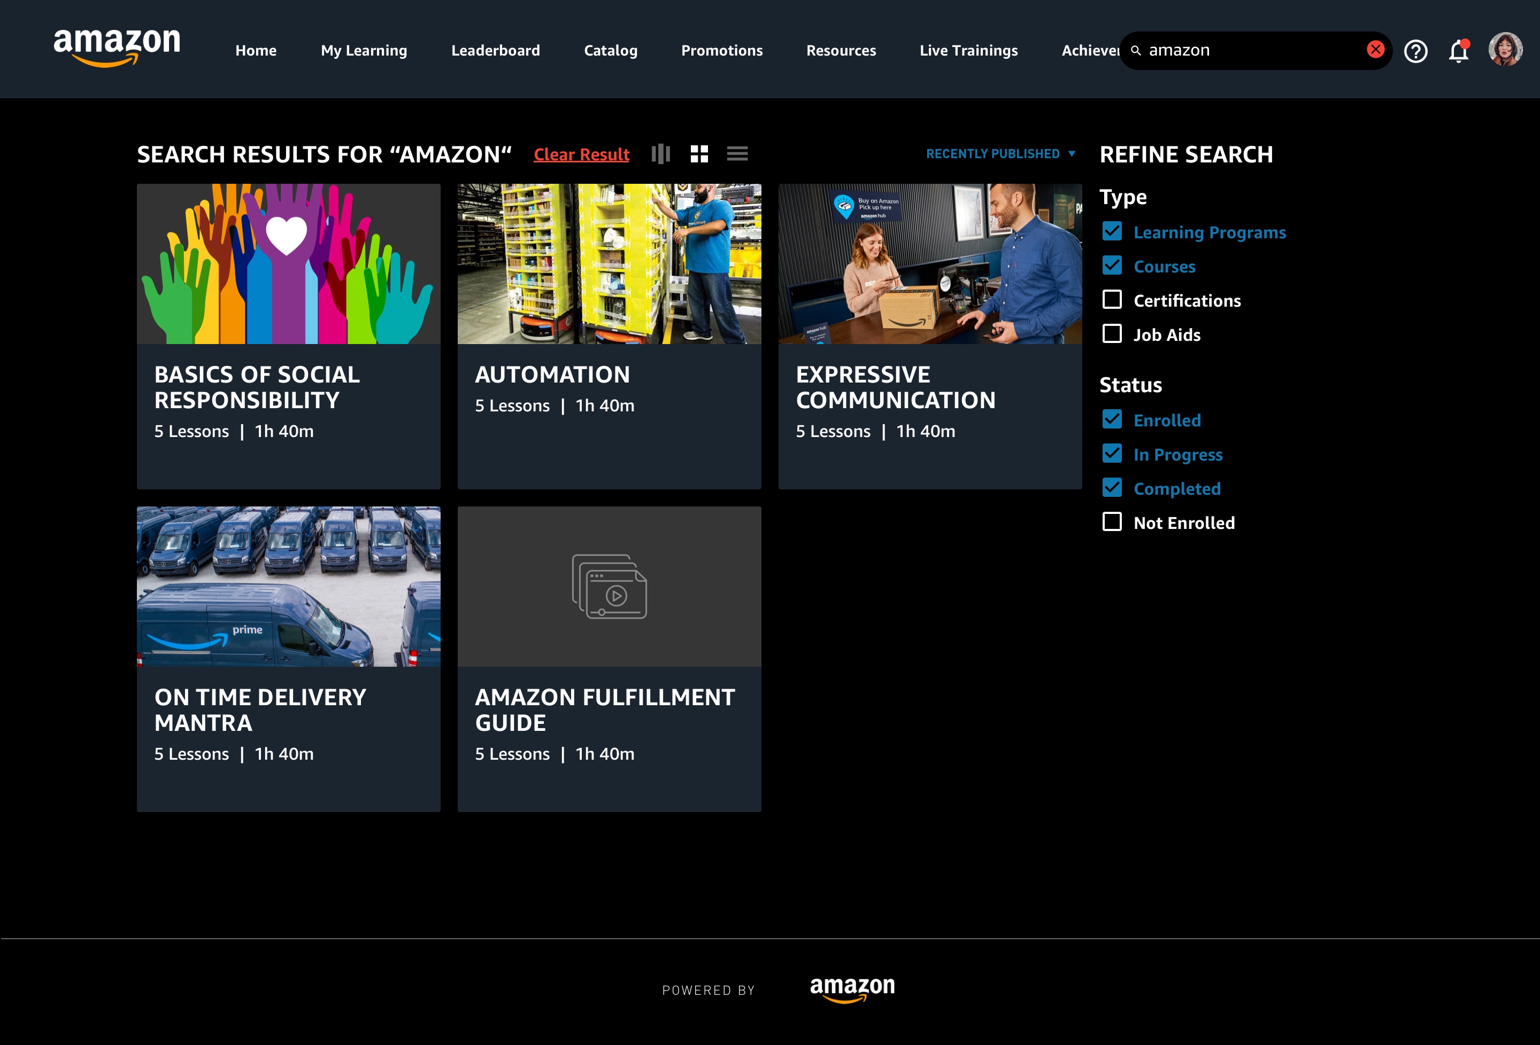
Task: Click the placeholder icon on Amazon Fulfillment Guide
Action: coord(609,587)
